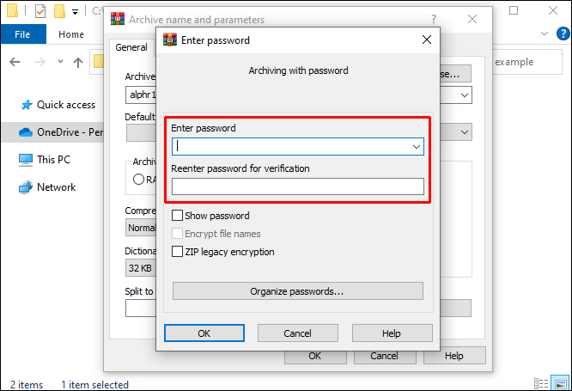The height and width of the screenshot is (391, 572).
Task: Switch to the Home ribbon tab
Action: pyautogui.click(x=70, y=34)
